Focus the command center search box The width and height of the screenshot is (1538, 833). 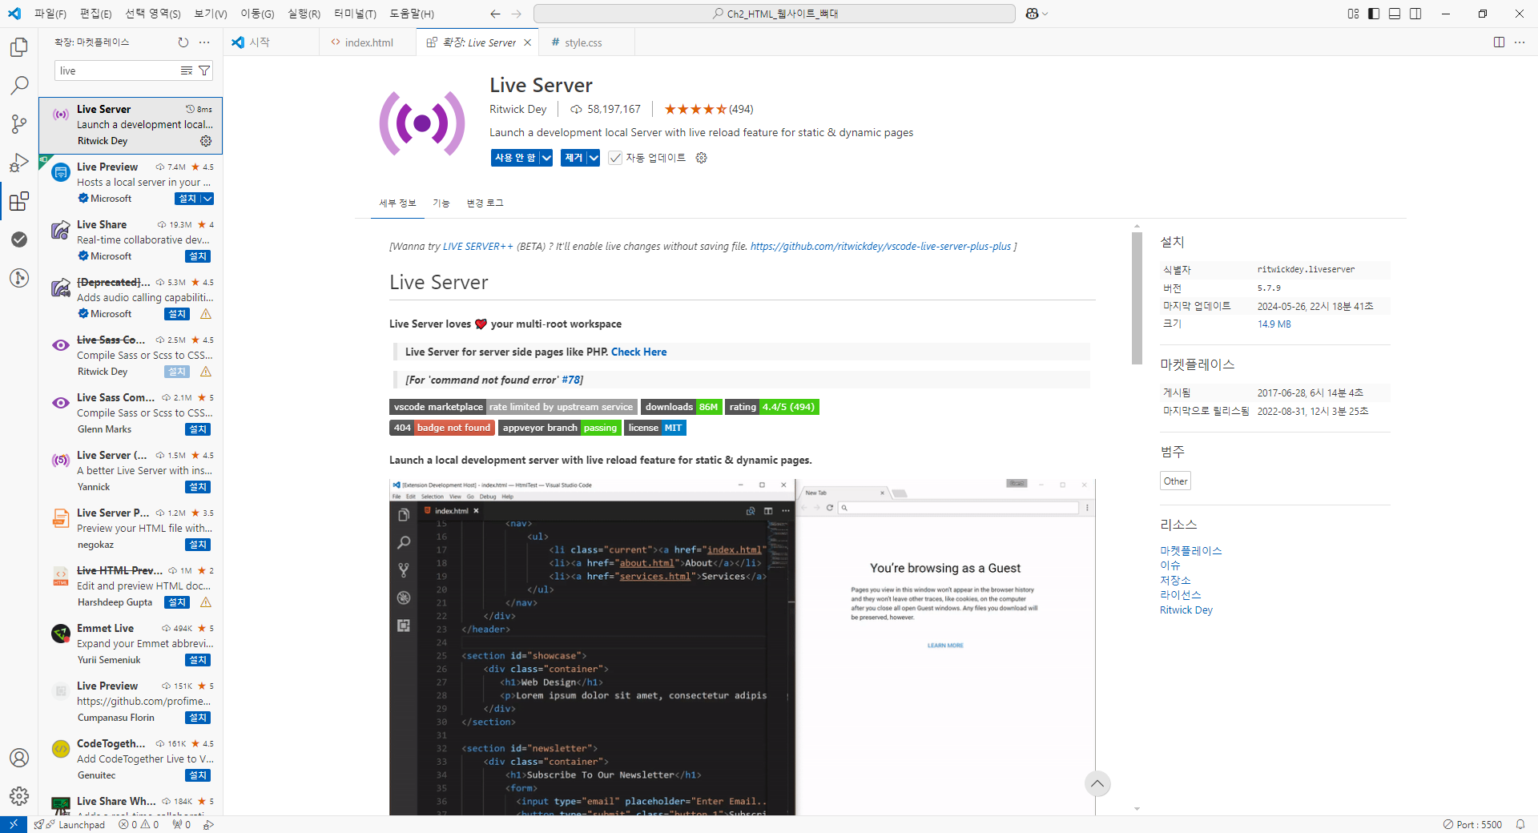[774, 14]
